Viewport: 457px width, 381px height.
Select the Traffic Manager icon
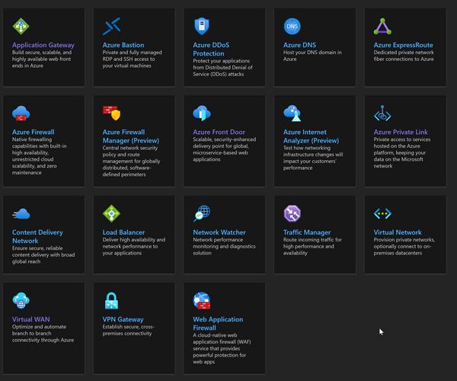click(x=292, y=213)
